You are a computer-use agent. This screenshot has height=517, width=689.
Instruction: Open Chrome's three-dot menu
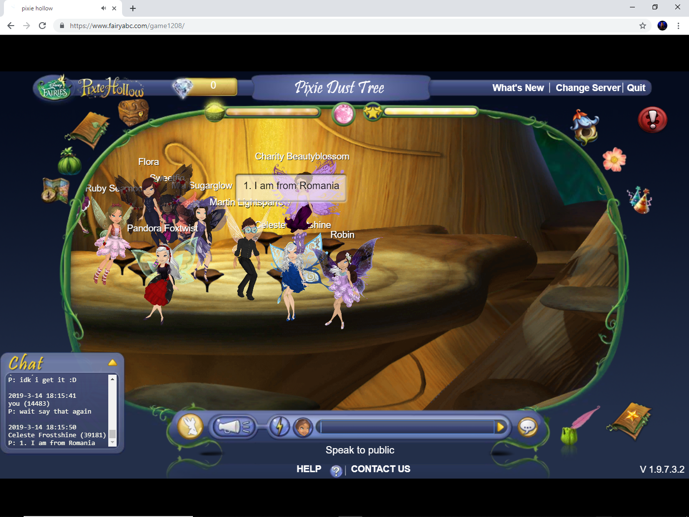(680, 26)
